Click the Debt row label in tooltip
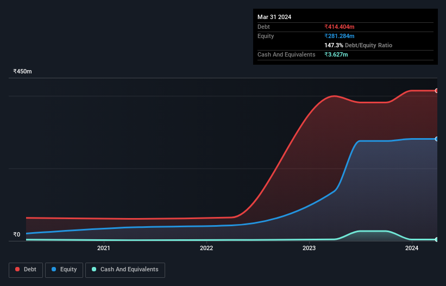446x286 pixels. tap(263, 27)
